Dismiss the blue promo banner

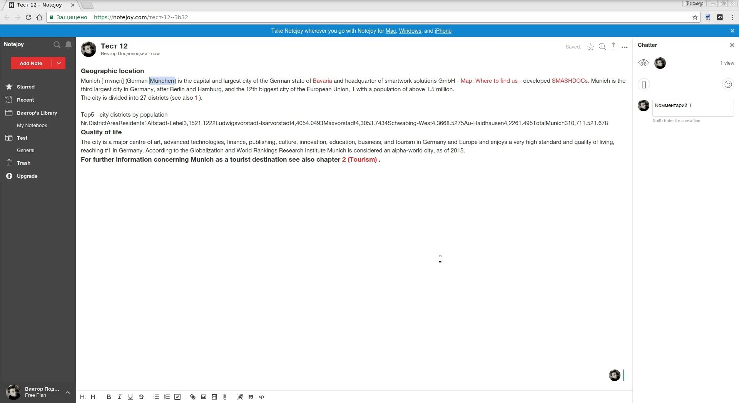(x=732, y=31)
